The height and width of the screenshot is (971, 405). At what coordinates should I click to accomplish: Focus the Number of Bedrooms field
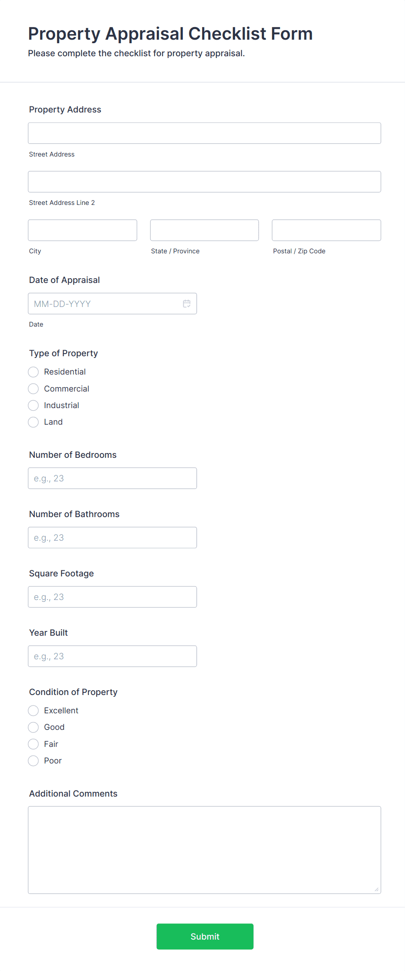tap(112, 478)
